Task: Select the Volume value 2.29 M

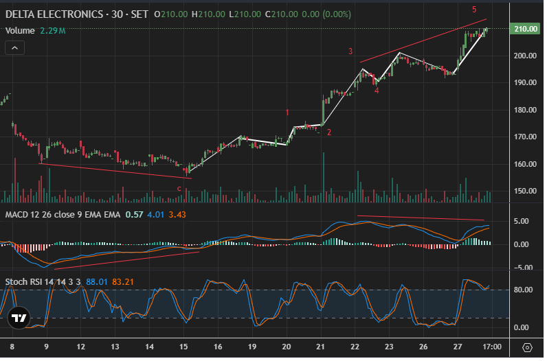Action: (53, 31)
